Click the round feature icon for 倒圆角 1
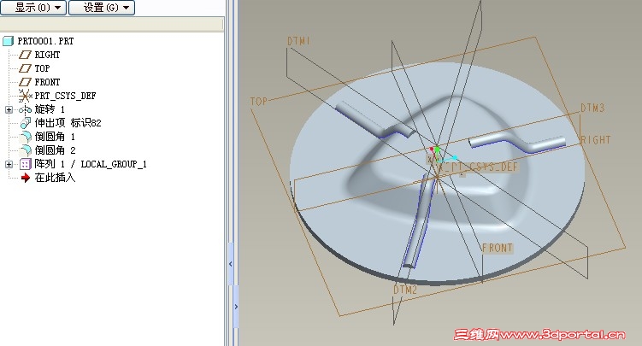Viewport: 642px width, 346px height. pyautogui.click(x=26, y=137)
